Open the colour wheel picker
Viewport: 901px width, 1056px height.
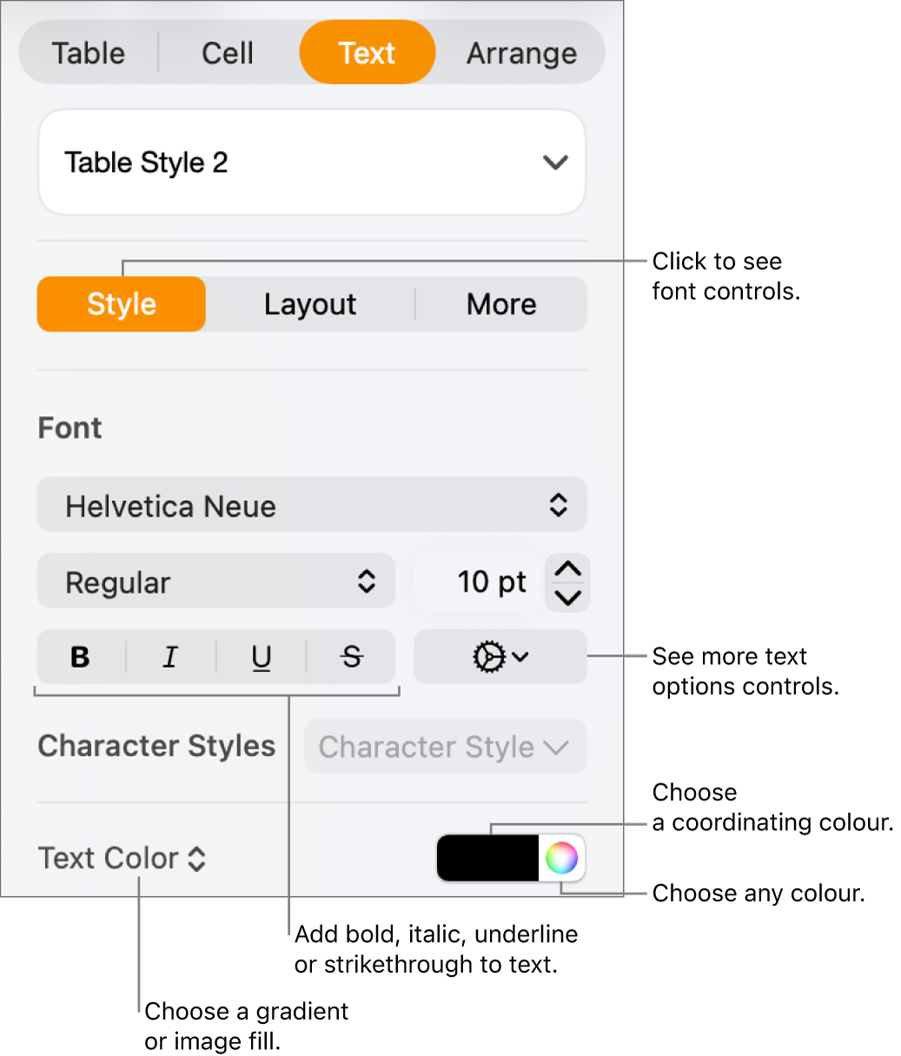click(561, 858)
